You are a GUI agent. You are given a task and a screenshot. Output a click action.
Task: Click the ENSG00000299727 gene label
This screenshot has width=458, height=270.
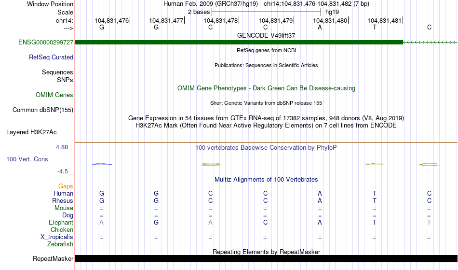46,43
